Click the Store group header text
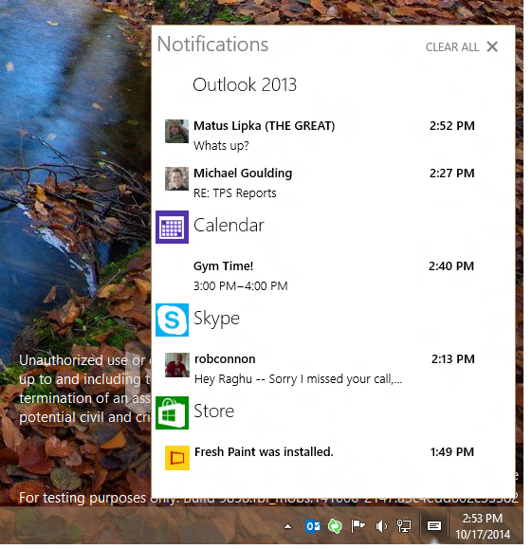 coord(213,412)
